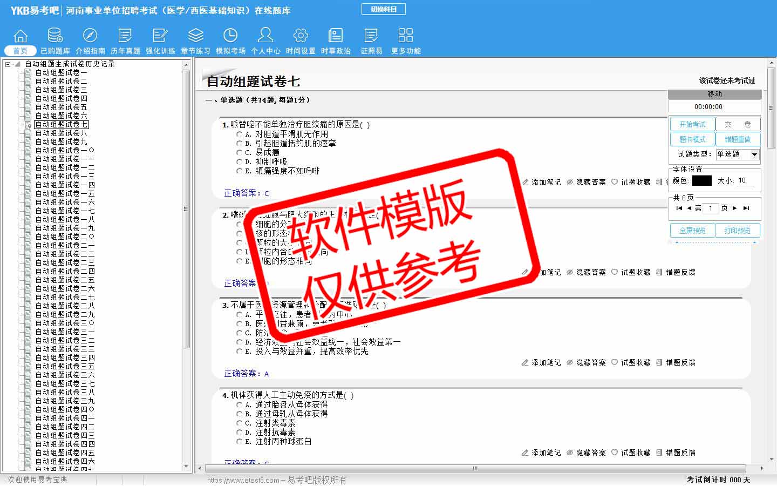The image size is (777, 486).
Task: Choose option C for question 4
Action: 240,423
